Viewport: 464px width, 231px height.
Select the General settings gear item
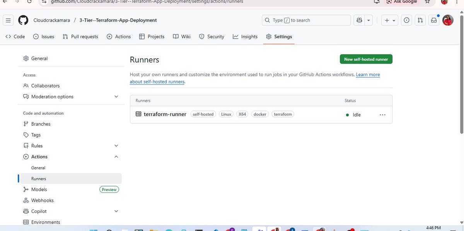coord(39,58)
